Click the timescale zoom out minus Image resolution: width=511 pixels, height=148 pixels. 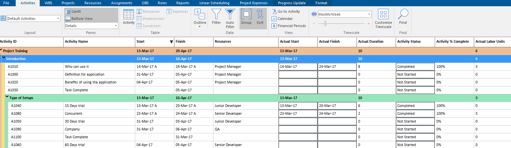point(314,23)
